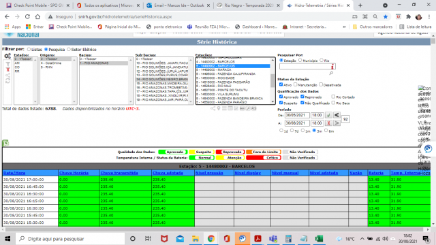Screen dimensions: 436x245
Task: Reload the page in Chrome
Action: click(27, 16)
